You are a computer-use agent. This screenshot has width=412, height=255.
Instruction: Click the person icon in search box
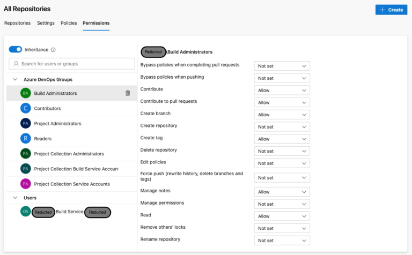click(16, 64)
